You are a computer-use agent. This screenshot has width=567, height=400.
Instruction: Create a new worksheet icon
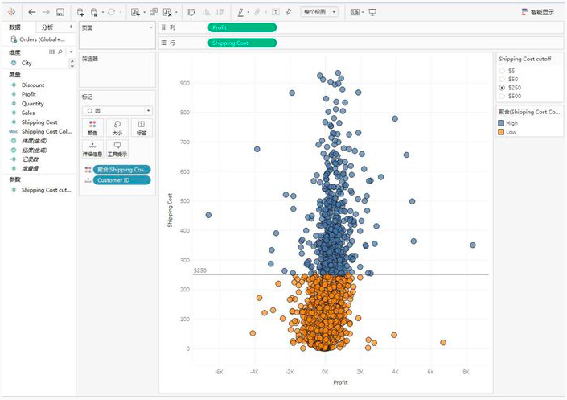(136, 12)
